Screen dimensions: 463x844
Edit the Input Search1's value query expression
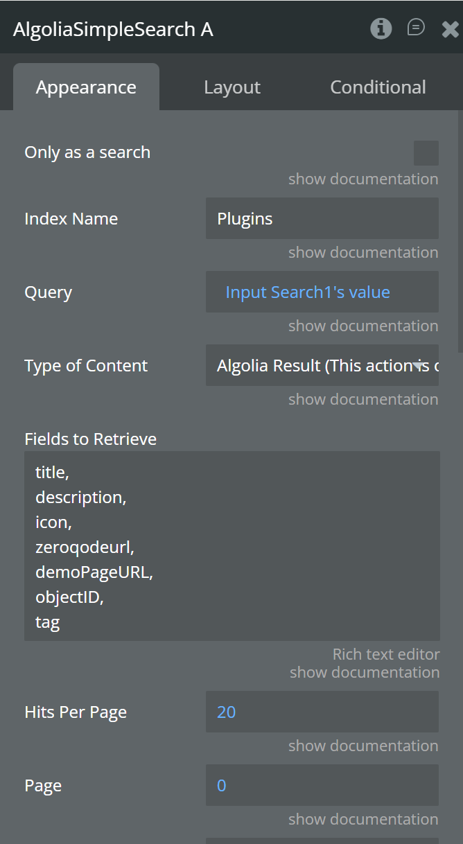[x=308, y=292]
